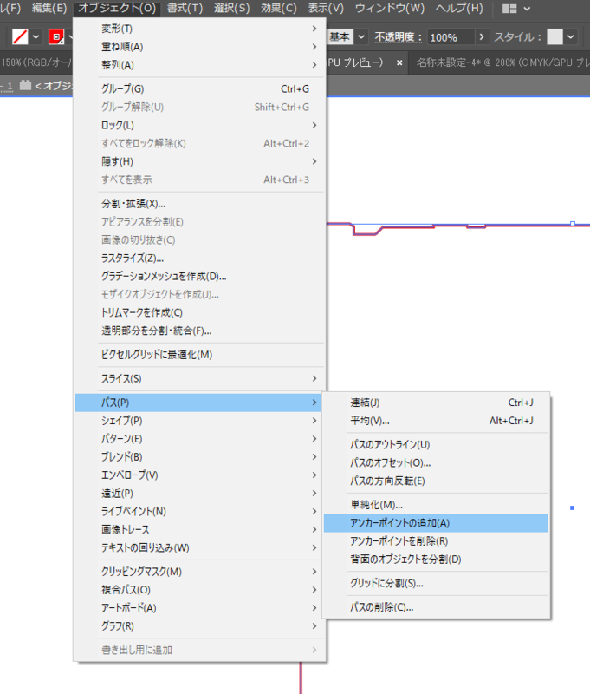Image resolution: width=590 pixels, height=694 pixels.
Task: Choose 透明部分を分割・統合(F)...
Action: 200,331
